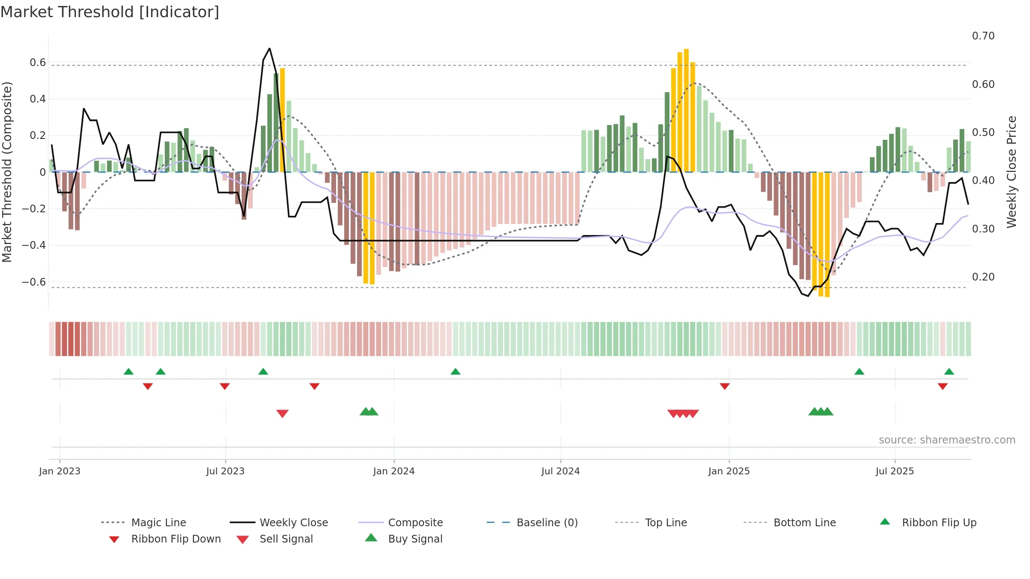Click the sell signal marker after Jul 2023
The height and width of the screenshot is (579, 1030).
[x=282, y=413]
